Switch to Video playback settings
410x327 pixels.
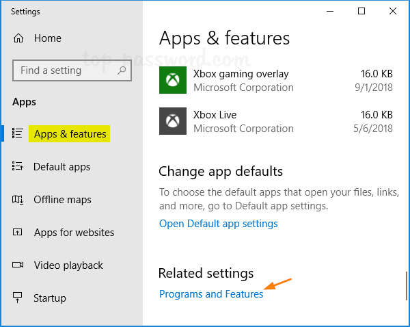coord(68,265)
